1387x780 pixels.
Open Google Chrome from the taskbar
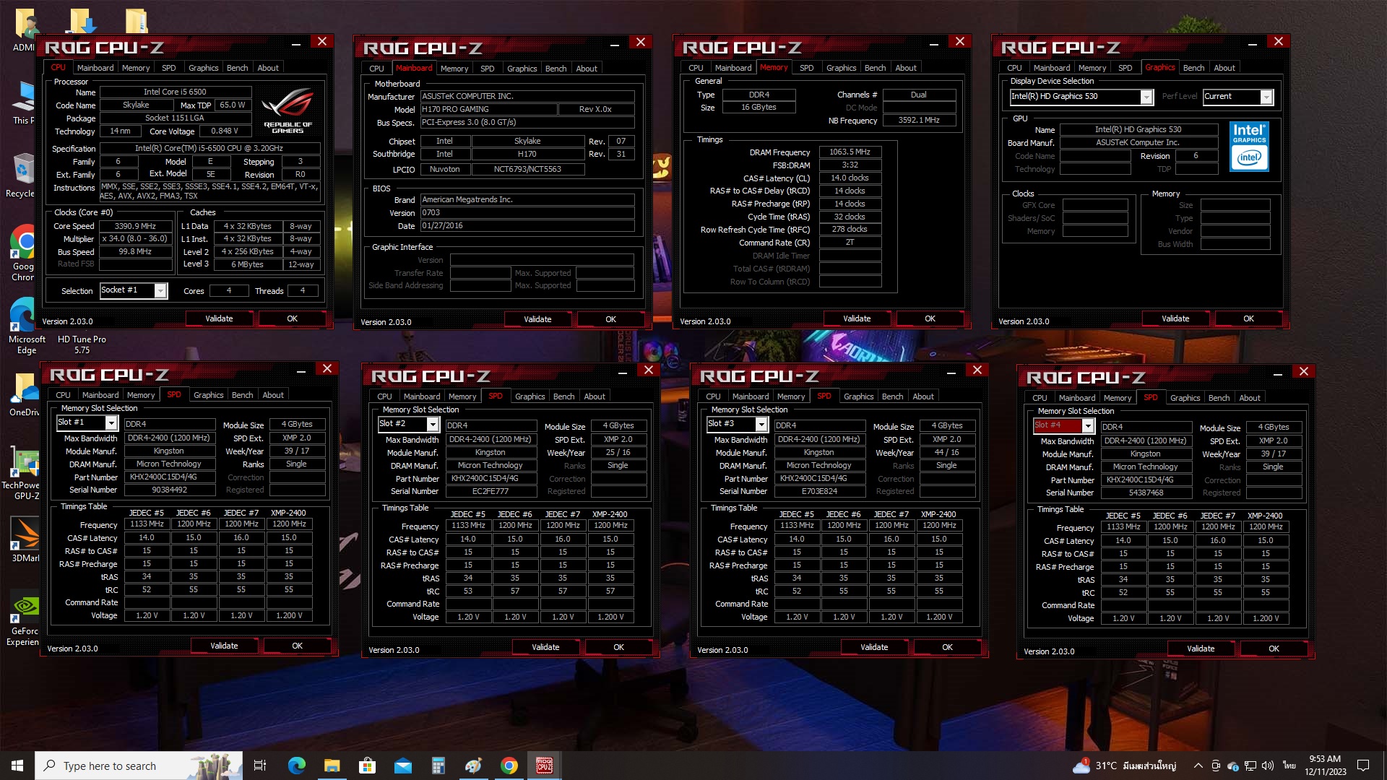point(509,766)
